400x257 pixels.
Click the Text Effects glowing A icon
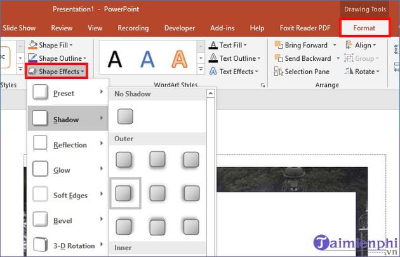pyautogui.click(x=213, y=72)
